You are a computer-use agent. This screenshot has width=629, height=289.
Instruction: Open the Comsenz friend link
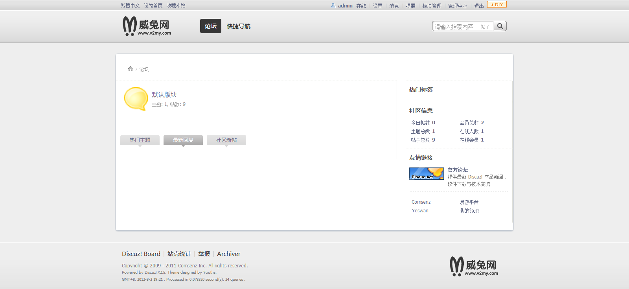tap(421, 202)
